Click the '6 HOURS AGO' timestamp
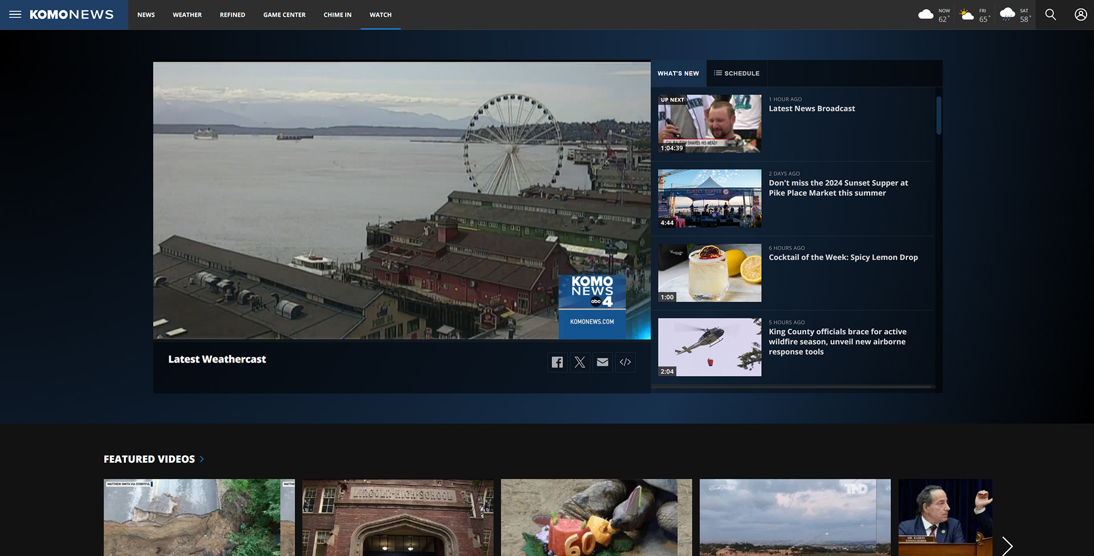The image size is (1094, 556). pos(787,248)
